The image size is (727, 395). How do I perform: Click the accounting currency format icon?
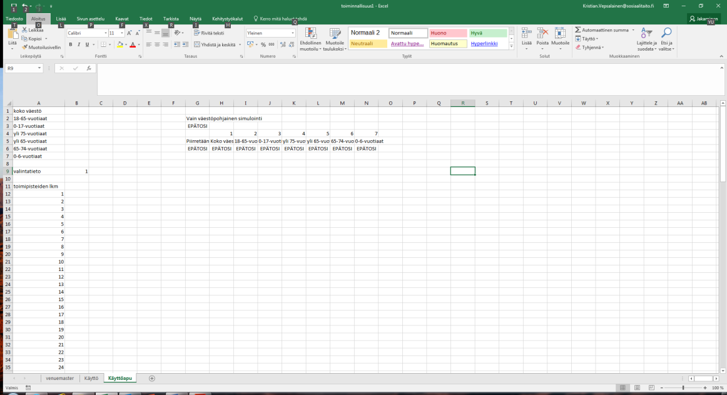(250, 44)
